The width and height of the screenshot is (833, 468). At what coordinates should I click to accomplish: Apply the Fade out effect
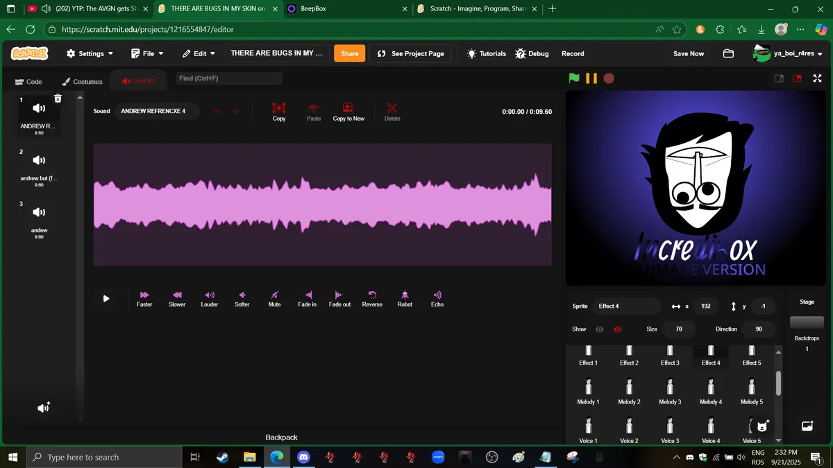tap(339, 299)
